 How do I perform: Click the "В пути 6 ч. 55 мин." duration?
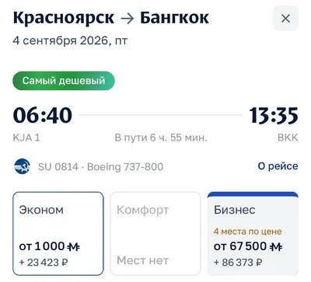pyautogui.click(x=161, y=138)
